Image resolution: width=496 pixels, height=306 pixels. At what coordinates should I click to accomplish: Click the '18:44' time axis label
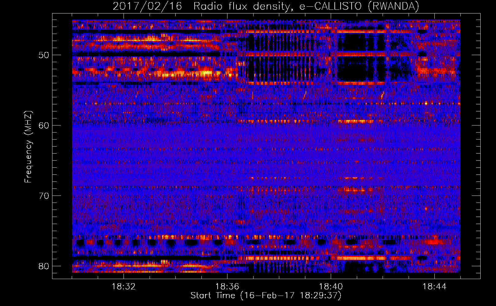435,287
